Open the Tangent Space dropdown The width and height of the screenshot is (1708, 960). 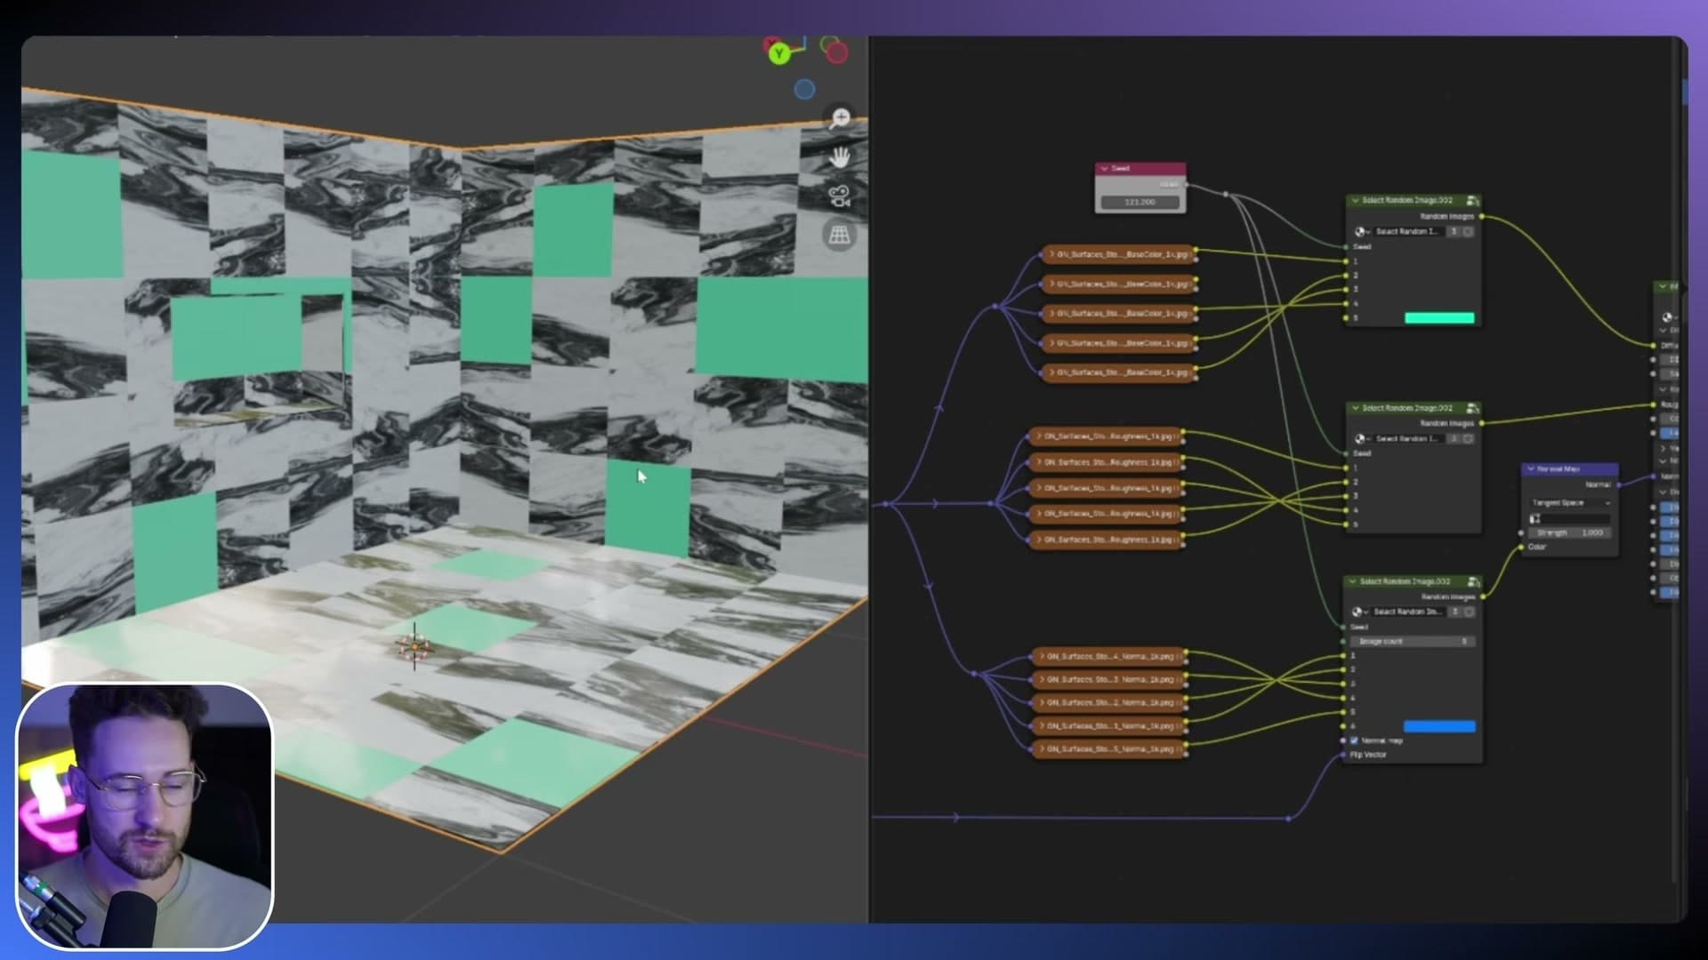[x=1570, y=503]
